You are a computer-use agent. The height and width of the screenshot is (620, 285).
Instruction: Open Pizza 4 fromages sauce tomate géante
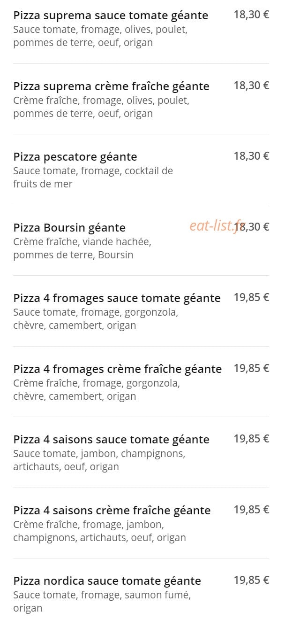click(x=117, y=298)
